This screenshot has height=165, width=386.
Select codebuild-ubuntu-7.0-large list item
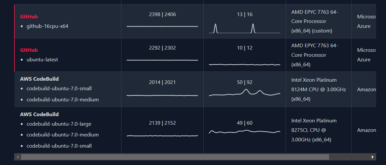tap(59, 124)
